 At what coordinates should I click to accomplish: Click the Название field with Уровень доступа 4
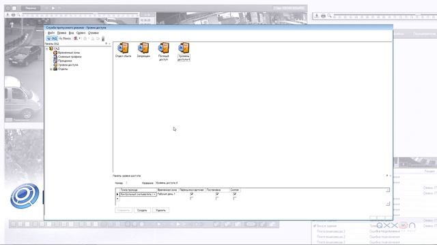tap(167, 183)
